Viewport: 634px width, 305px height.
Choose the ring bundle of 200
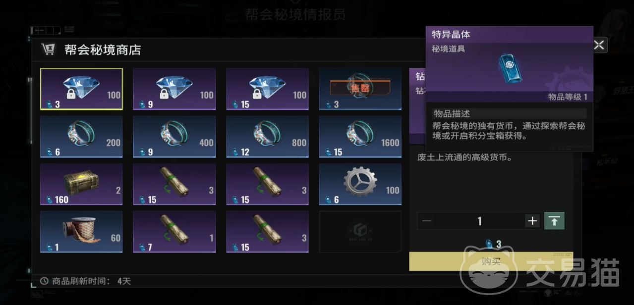(x=81, y=137)
